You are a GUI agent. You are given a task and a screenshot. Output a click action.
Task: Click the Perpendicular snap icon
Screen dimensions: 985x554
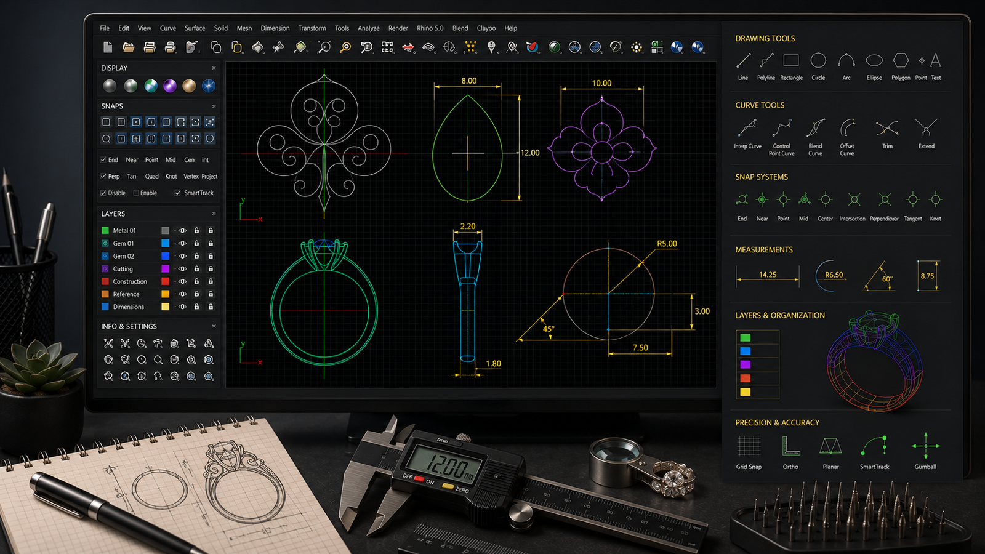tap(885, 199)
